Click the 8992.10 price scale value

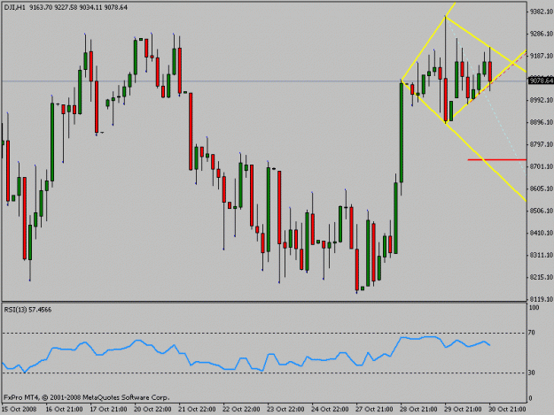click(x=541, y=100)
